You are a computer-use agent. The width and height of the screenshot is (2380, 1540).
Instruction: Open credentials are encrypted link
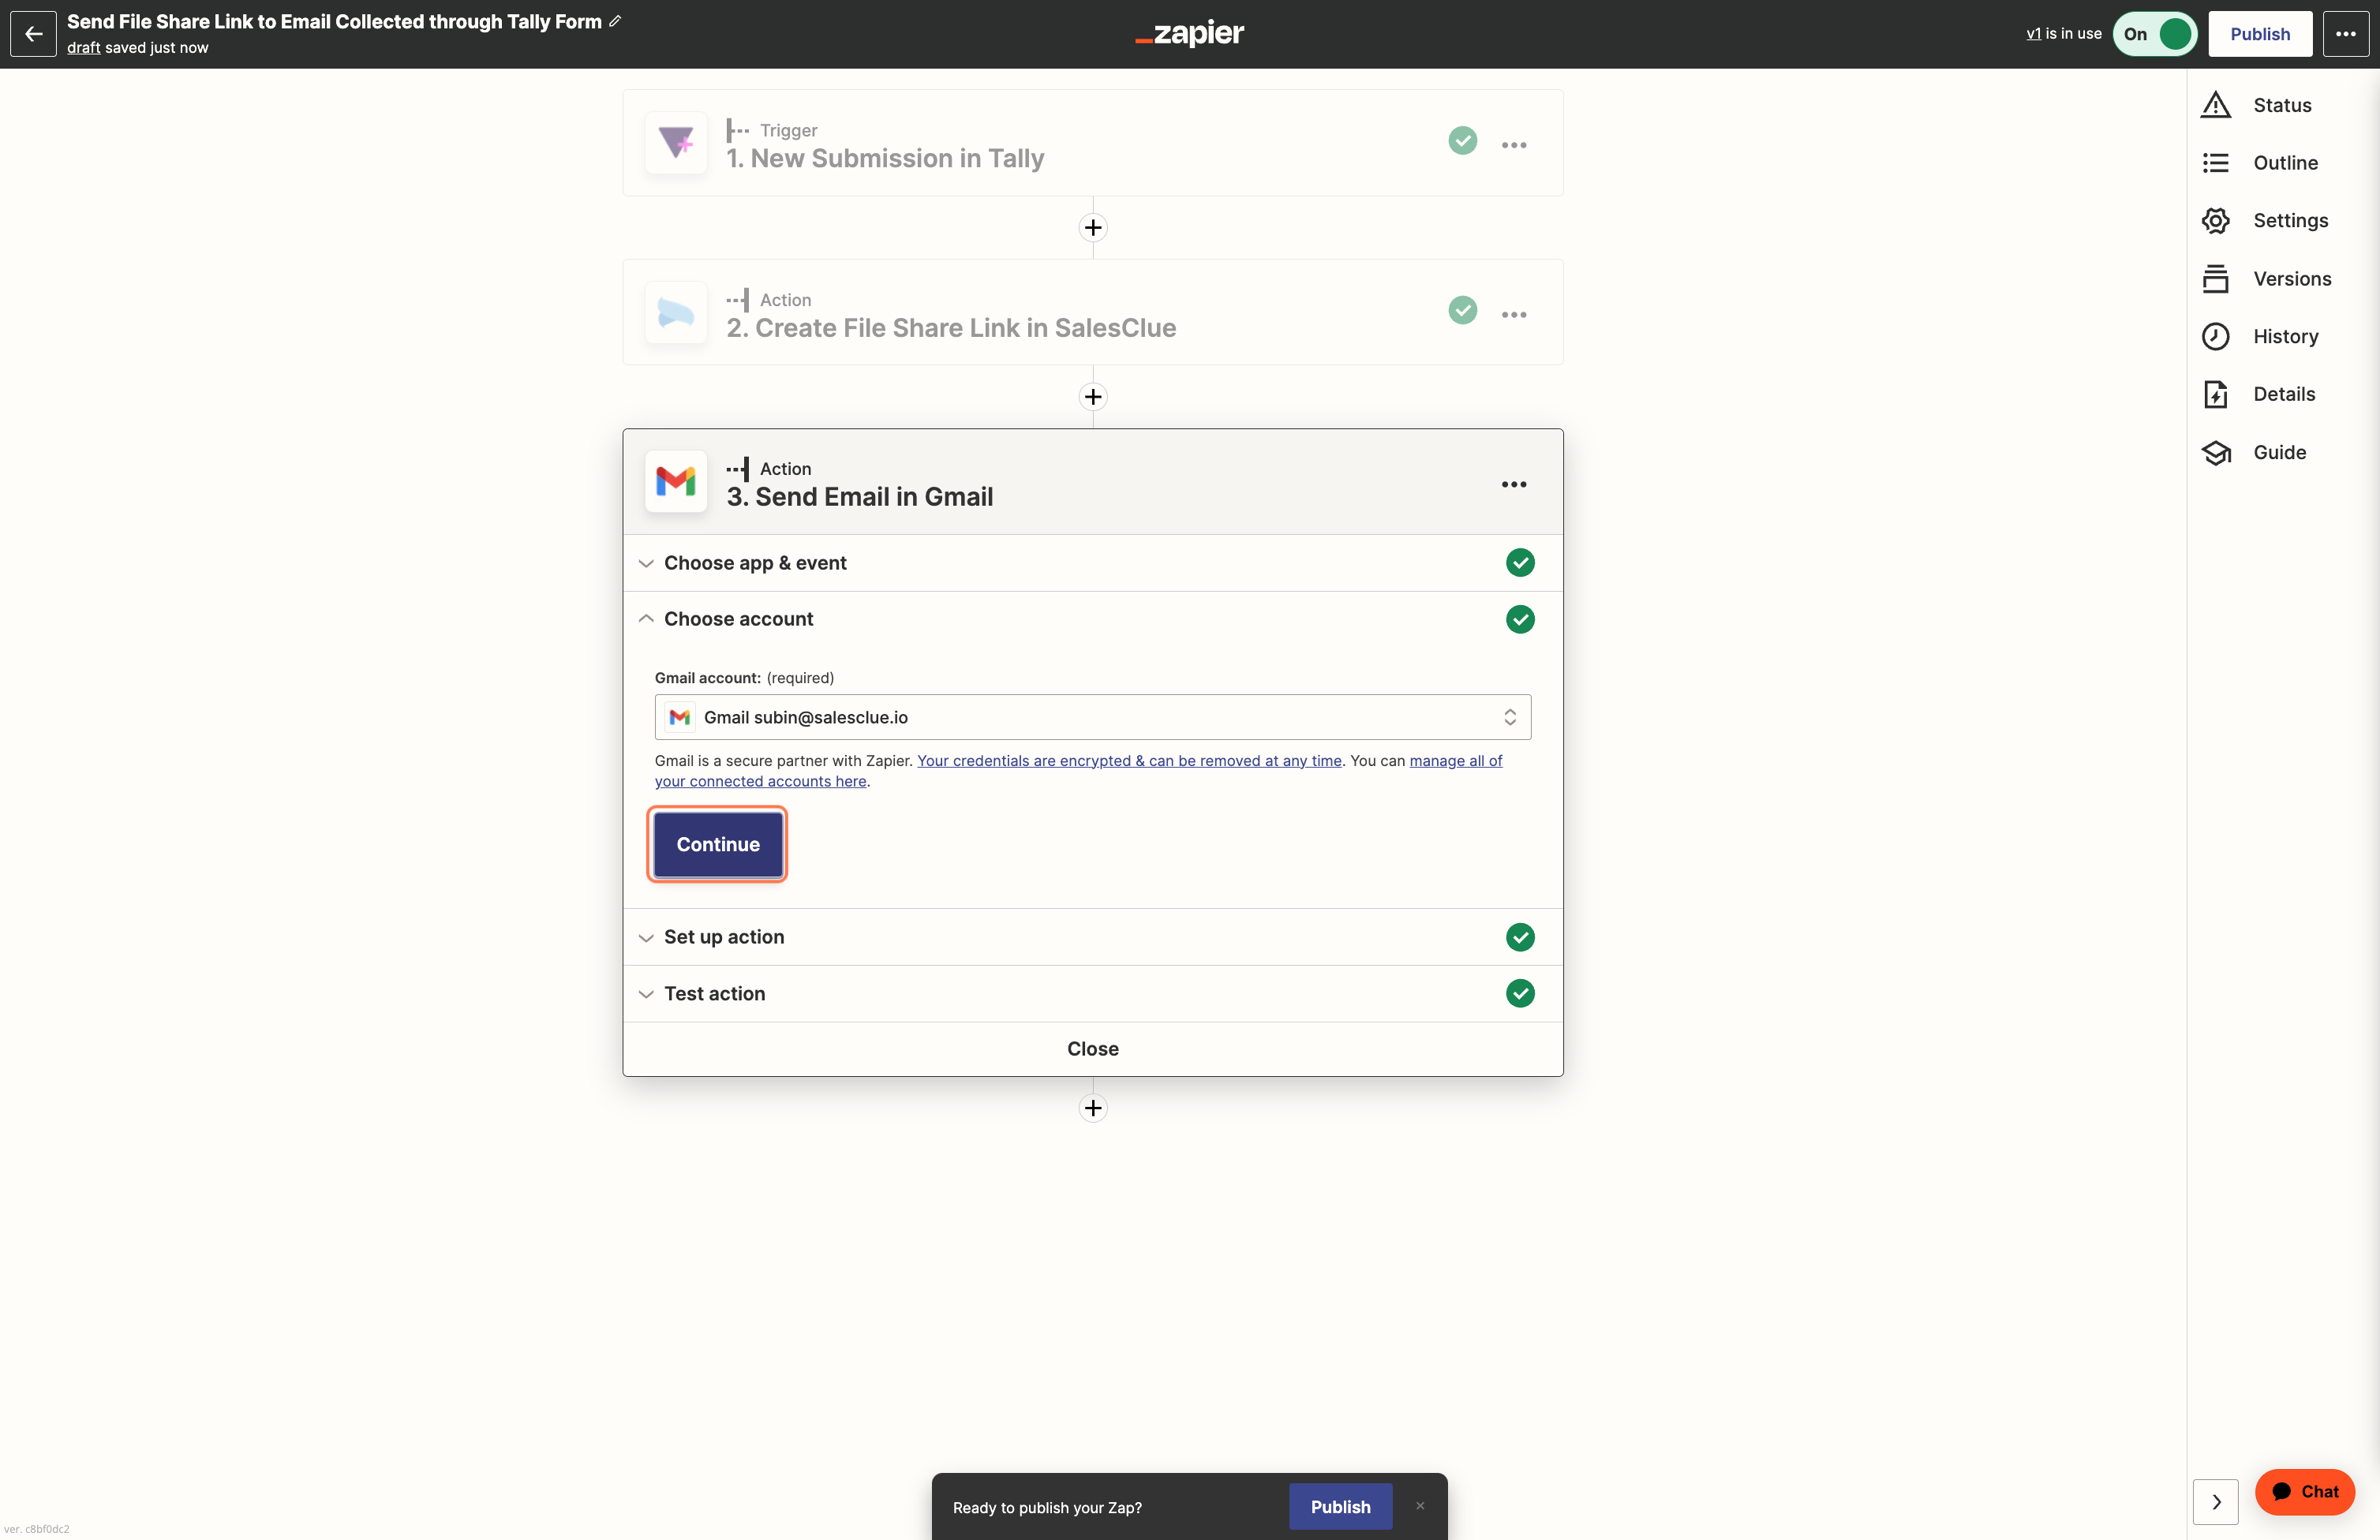point(1129,761)
